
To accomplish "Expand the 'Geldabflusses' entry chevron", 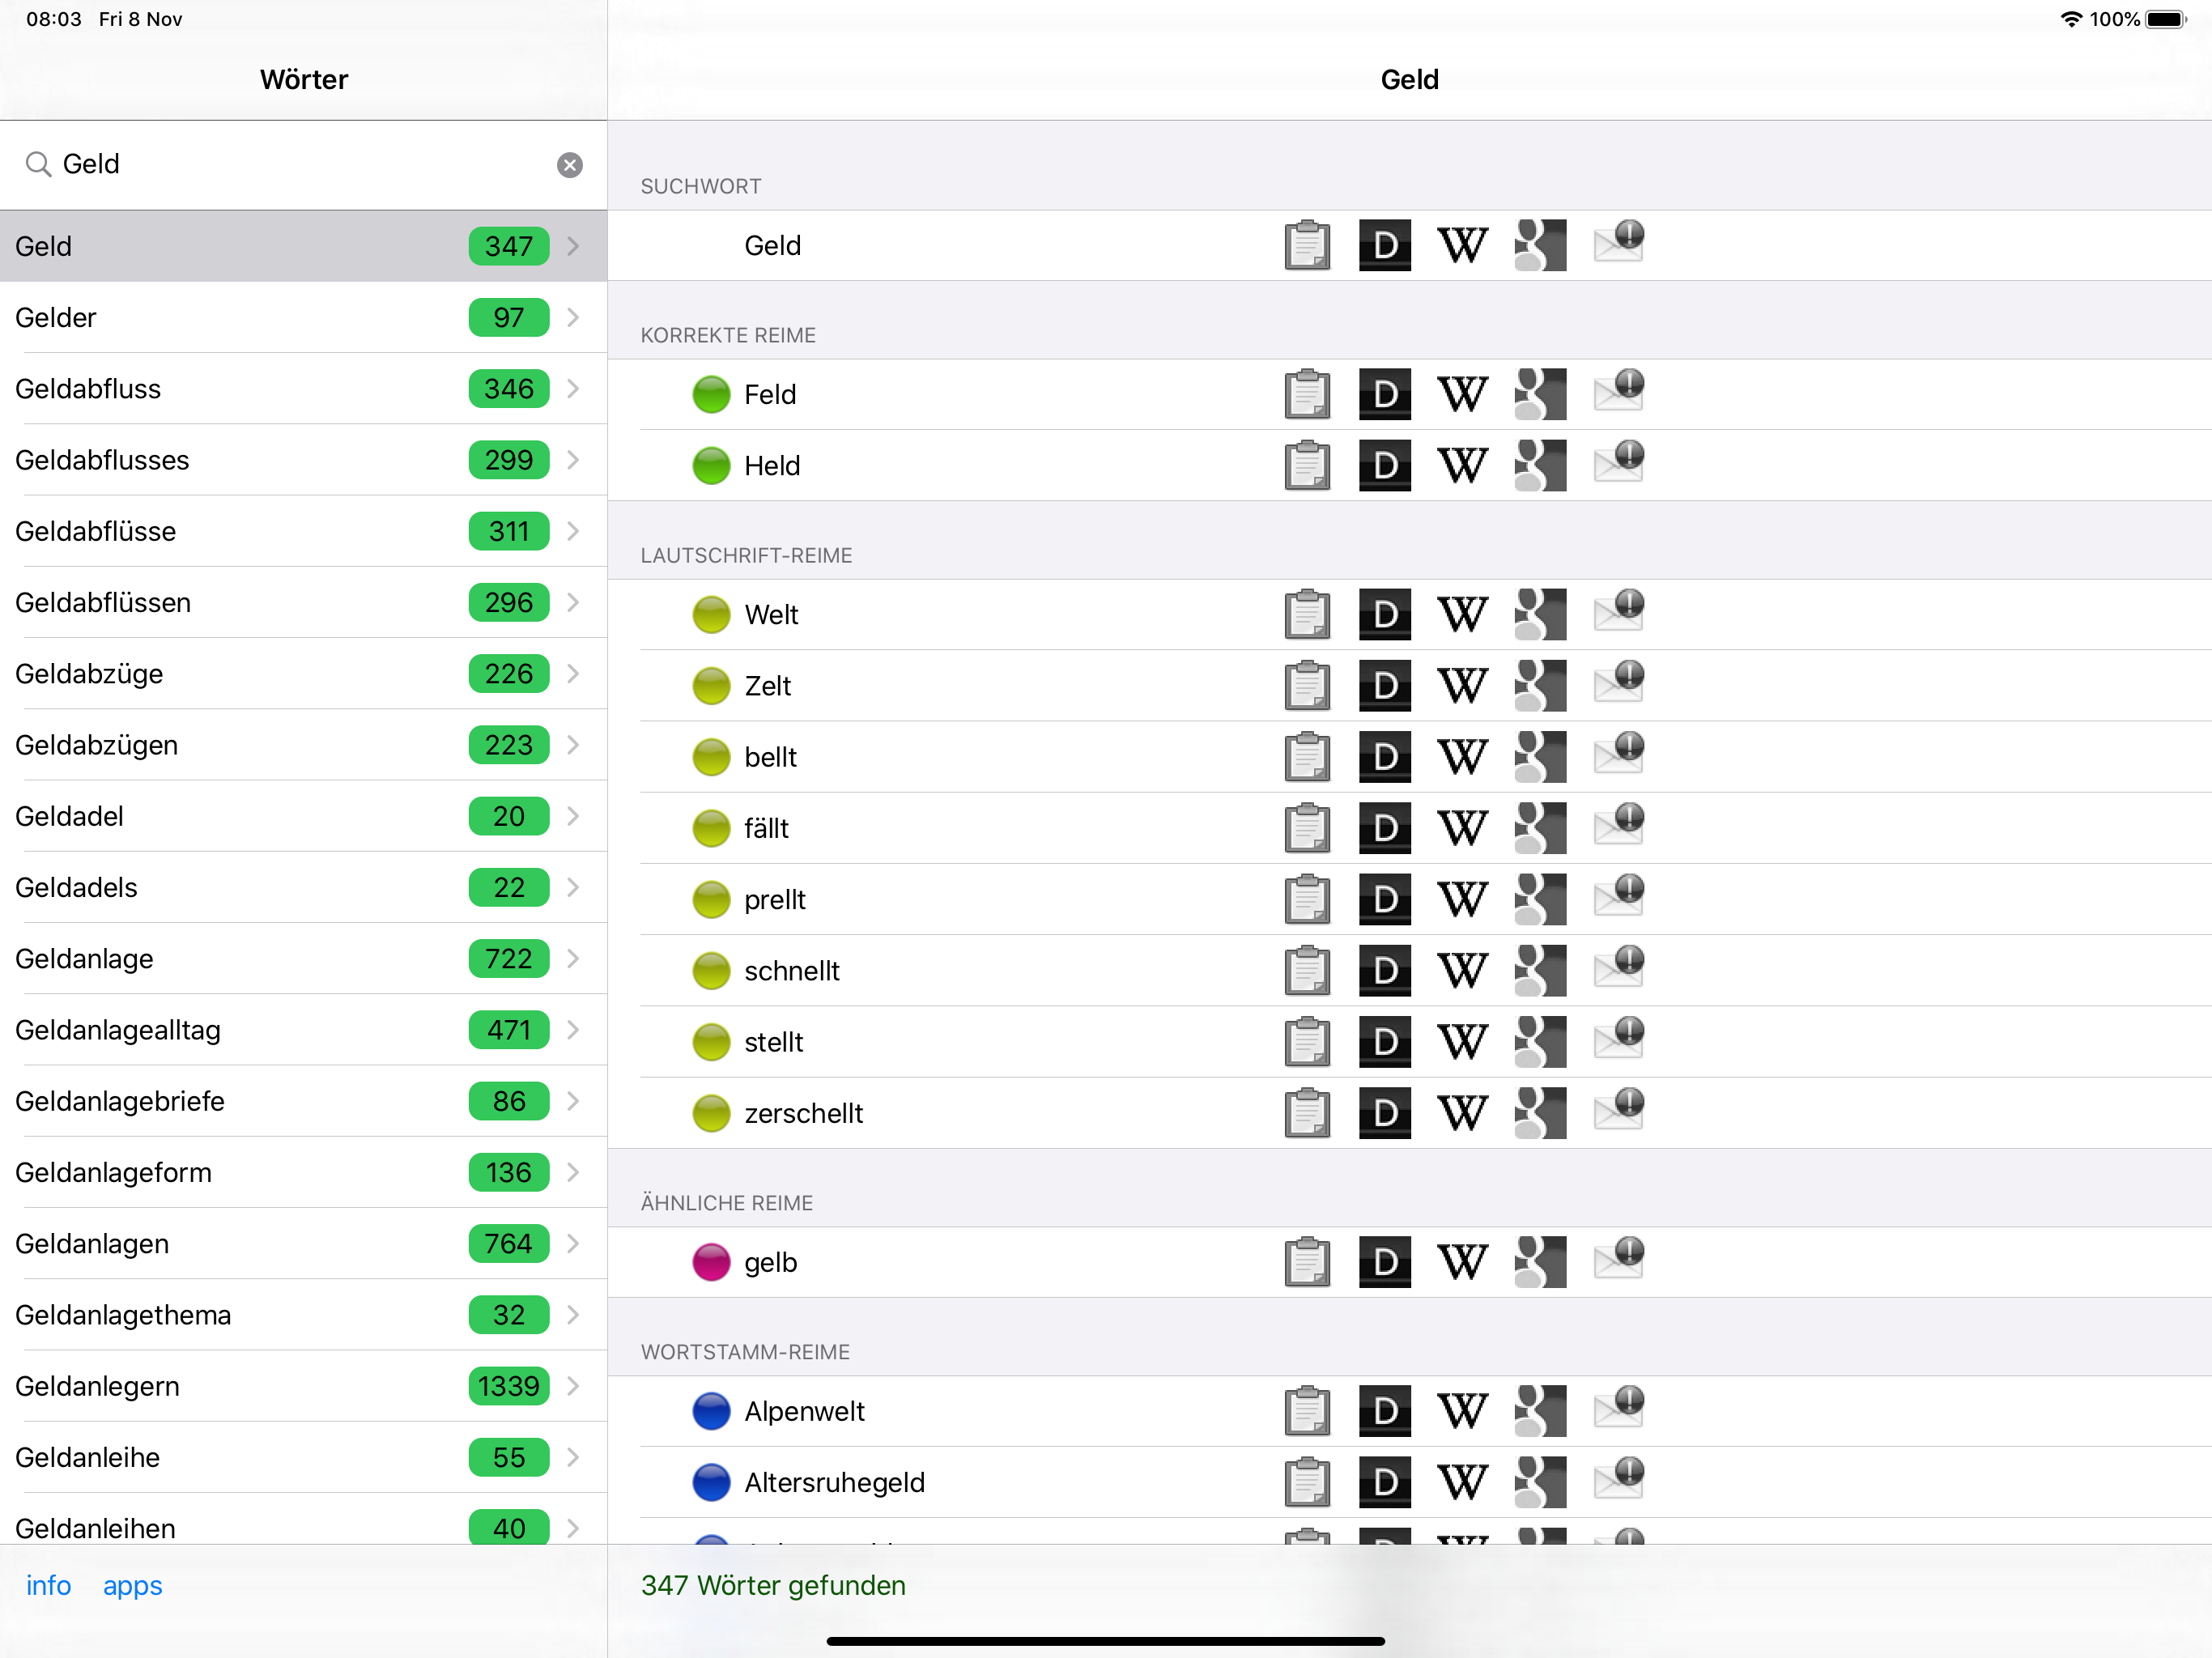I will coord(573,460).
